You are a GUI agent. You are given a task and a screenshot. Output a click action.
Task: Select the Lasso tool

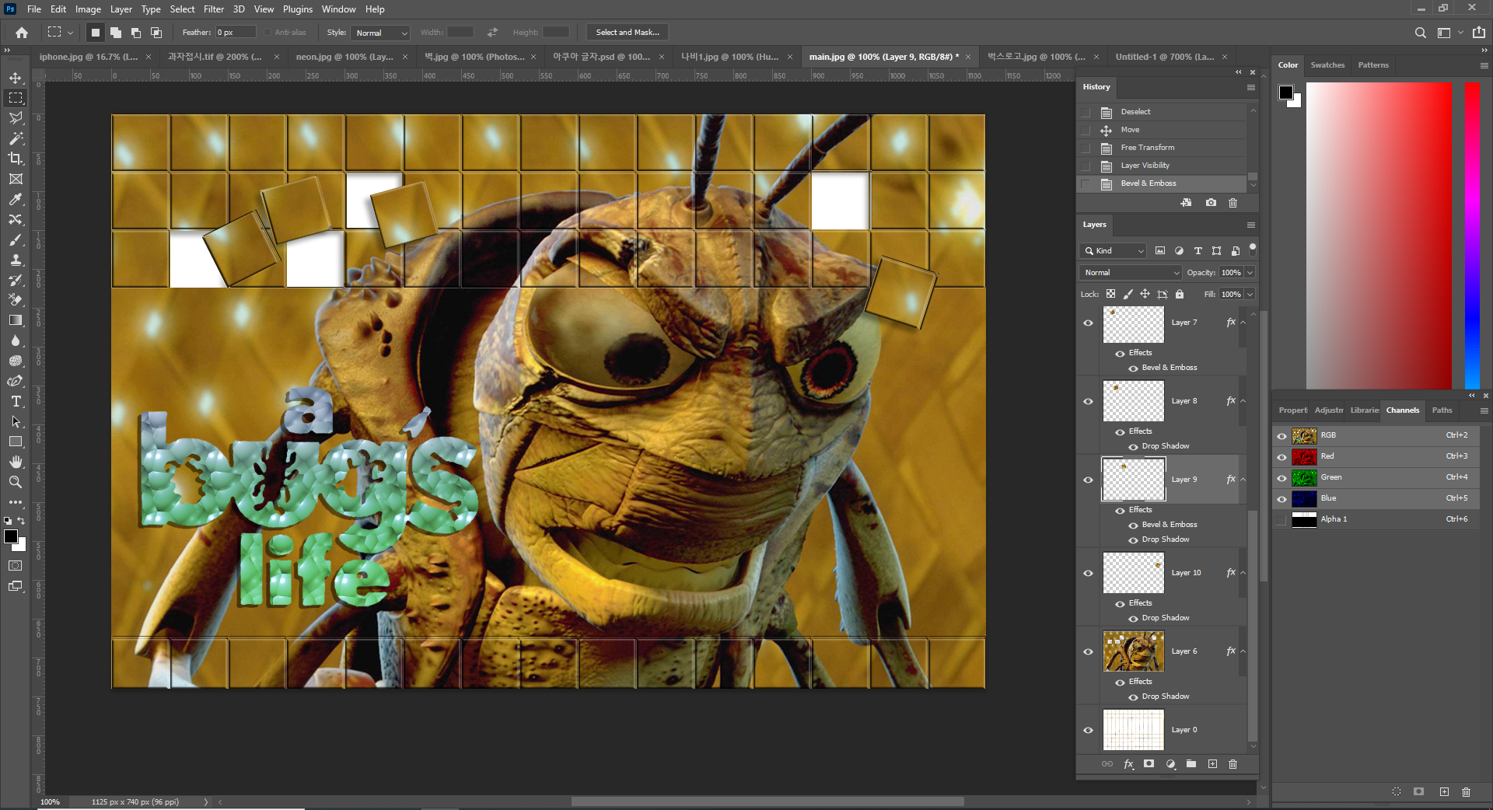(x=16, y=118)
